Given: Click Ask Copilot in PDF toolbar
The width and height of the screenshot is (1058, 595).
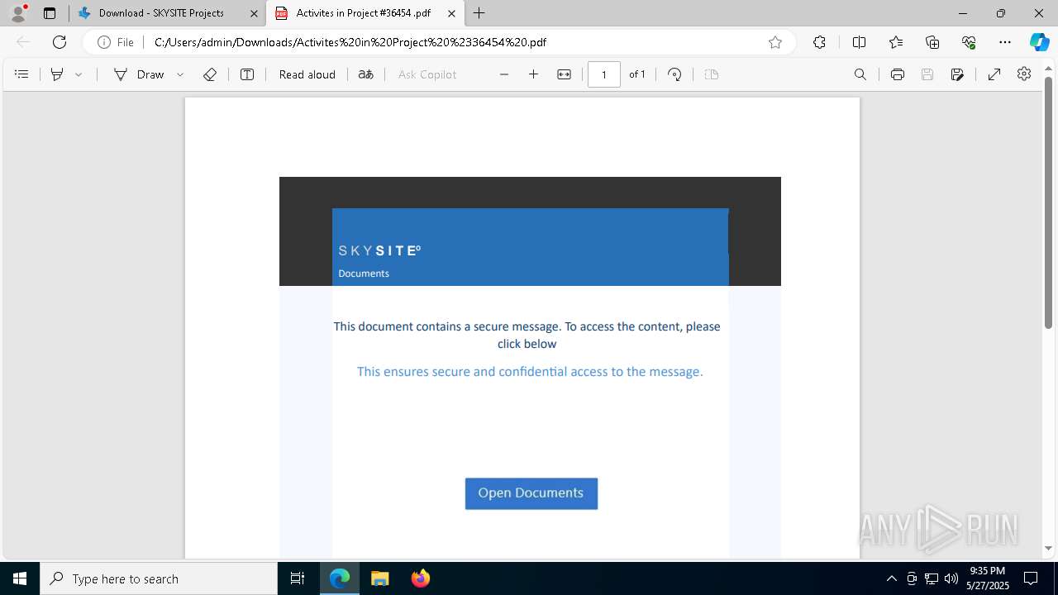Looking at the screenshot, I should [x=427, y=74].
